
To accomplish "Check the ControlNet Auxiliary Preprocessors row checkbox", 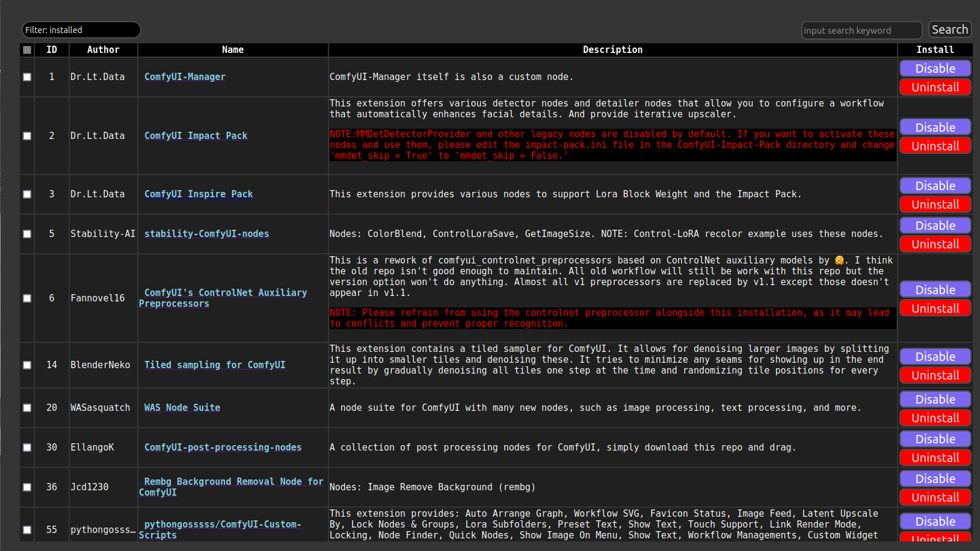I will [x=27, y=298].
